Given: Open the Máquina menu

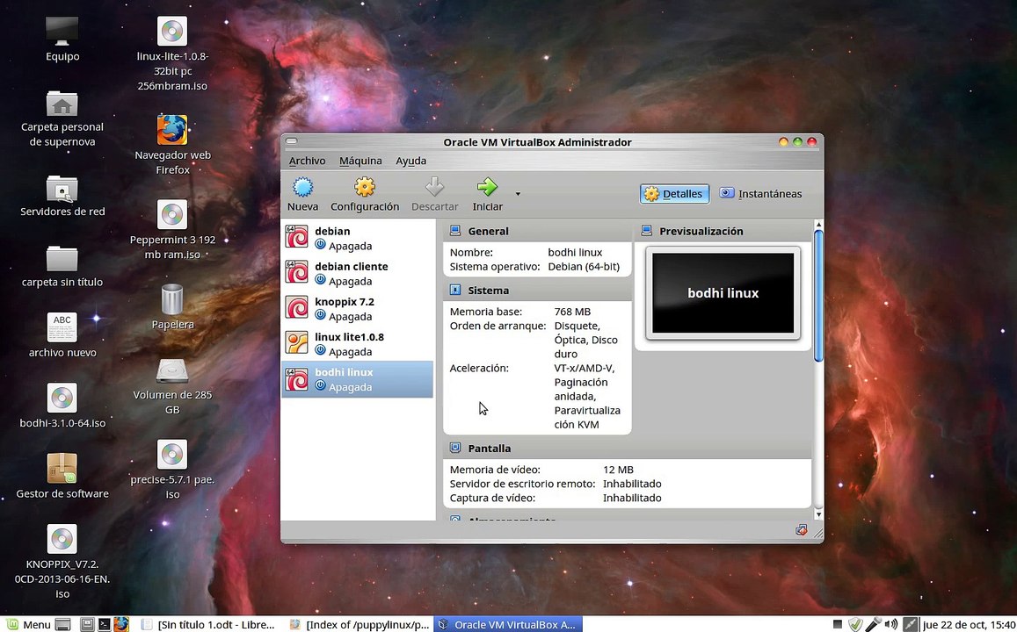Looking at the screenshot, I should coord(360,161).
